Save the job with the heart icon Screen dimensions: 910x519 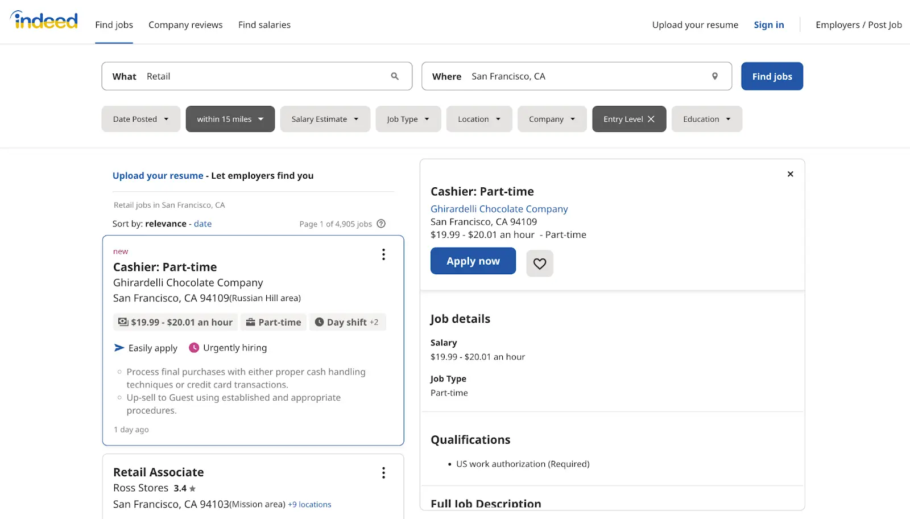click(539, 263)
